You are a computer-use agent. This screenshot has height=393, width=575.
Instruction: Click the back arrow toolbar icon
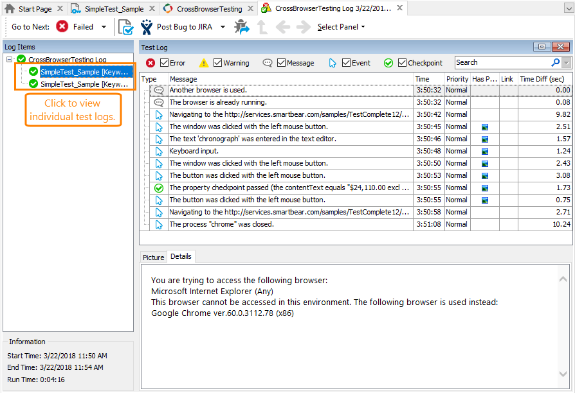click(x=283, y=27)
